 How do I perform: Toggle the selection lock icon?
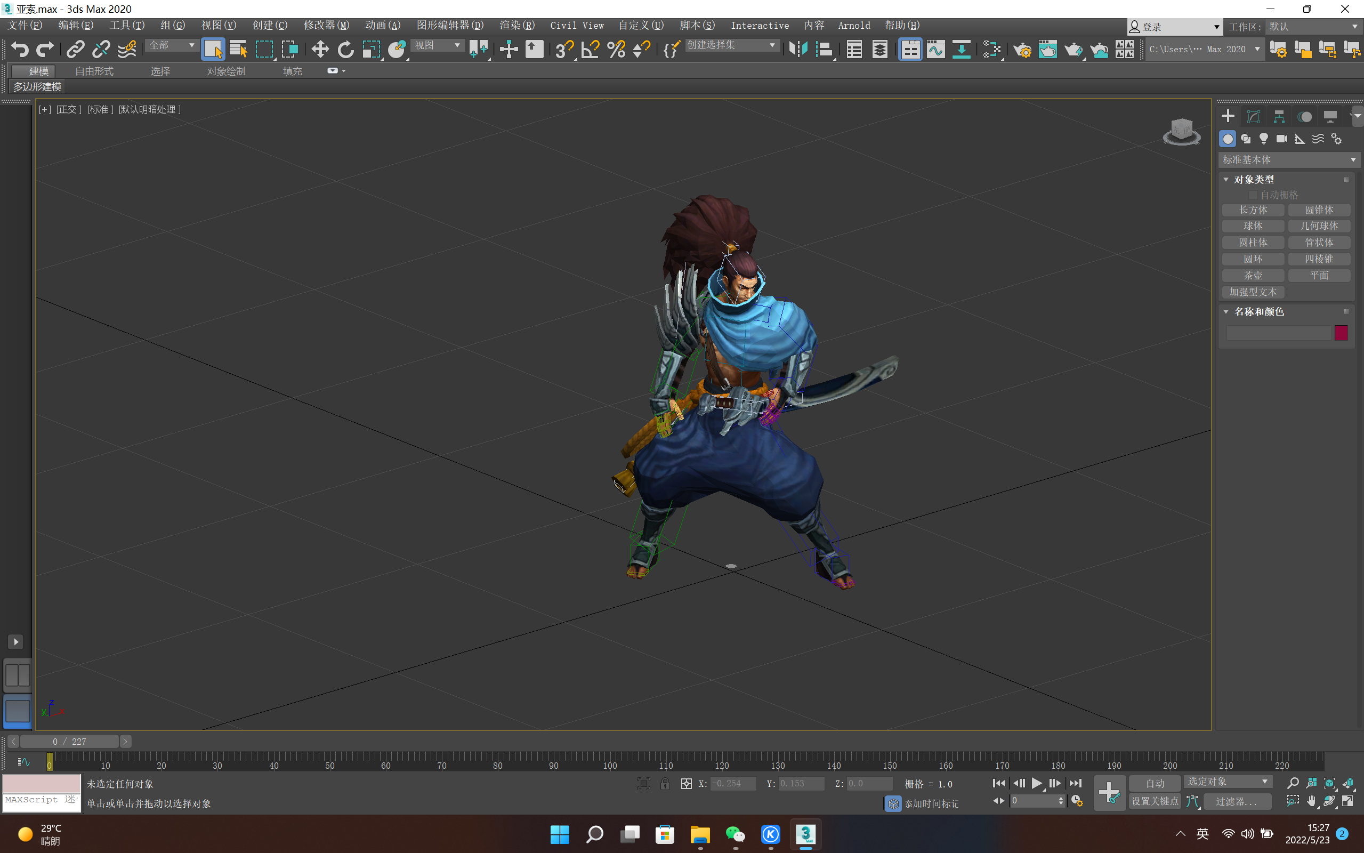(665, 784)
